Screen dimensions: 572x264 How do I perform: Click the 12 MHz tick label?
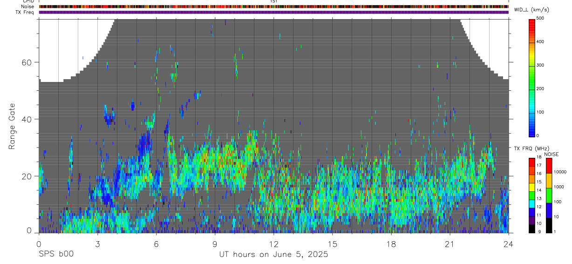pos(539,207)
